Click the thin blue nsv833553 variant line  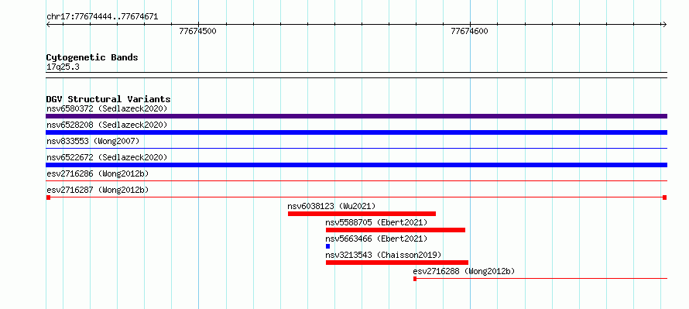(356, 149)
